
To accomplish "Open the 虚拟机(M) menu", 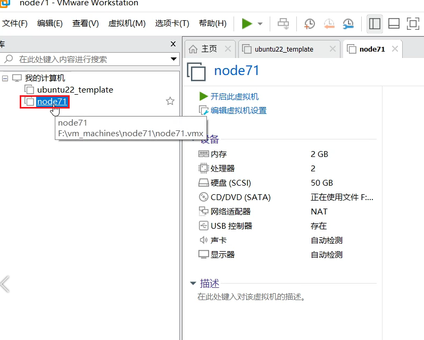I will click(x=127, y=23).
